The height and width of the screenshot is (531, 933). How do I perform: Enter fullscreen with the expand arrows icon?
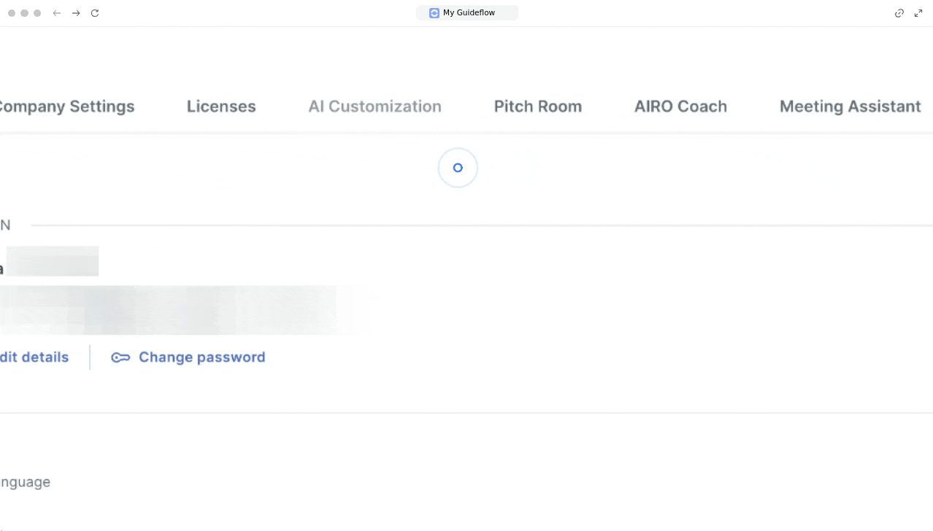click(x=918, y=13)
